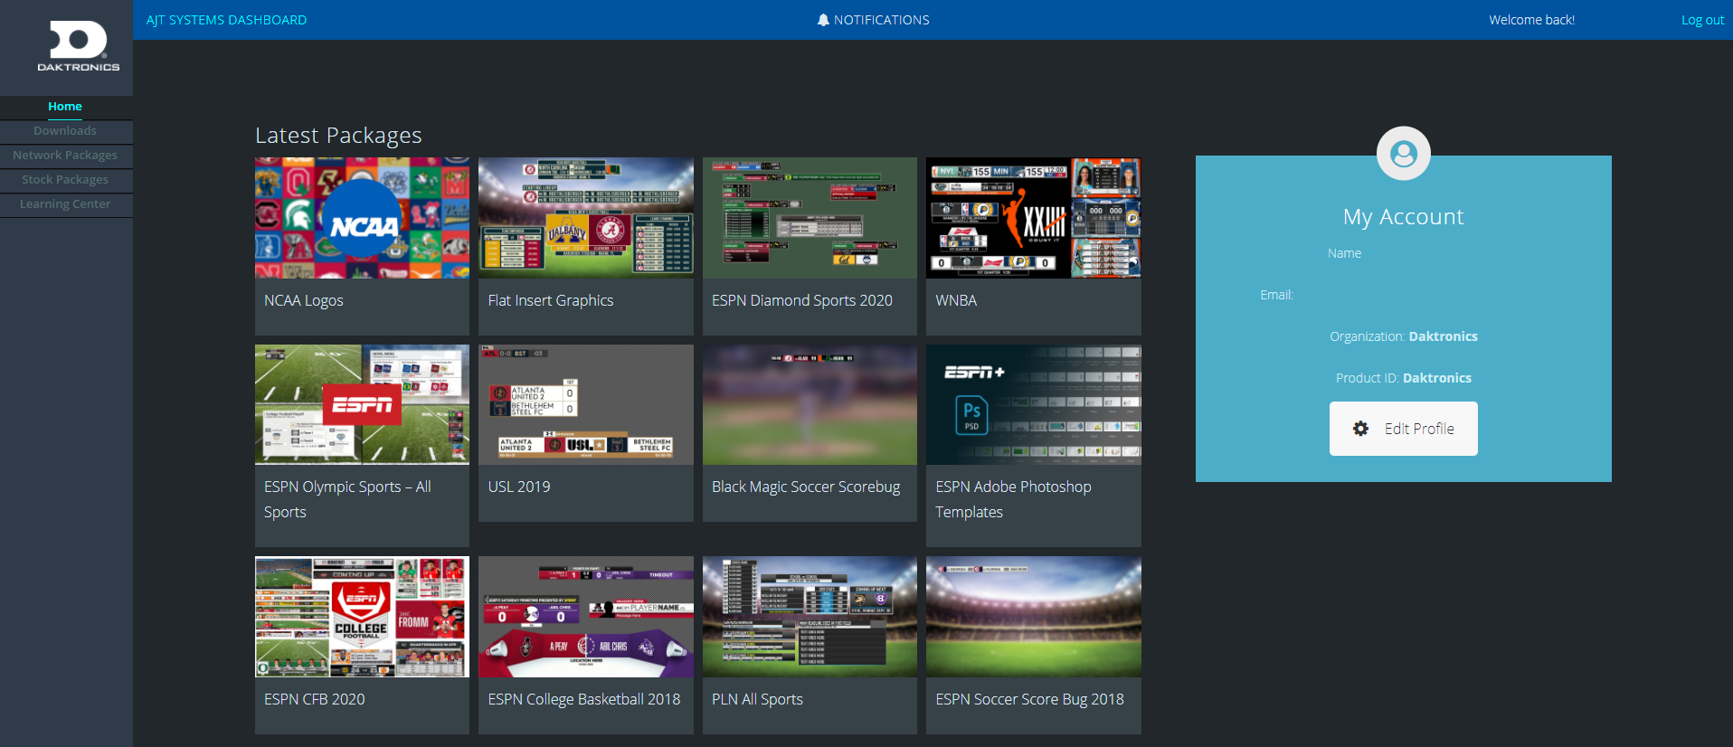Open the Home menu item
The width and height of the screenshot is (1733, 747).
65,107
